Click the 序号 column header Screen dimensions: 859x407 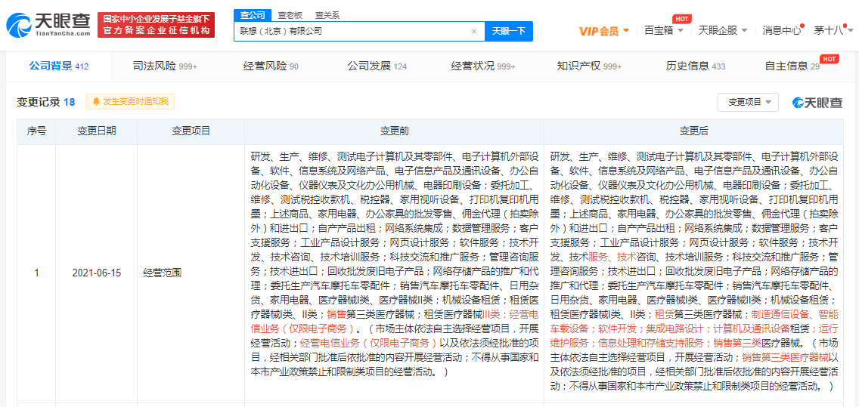pos(36,131)
